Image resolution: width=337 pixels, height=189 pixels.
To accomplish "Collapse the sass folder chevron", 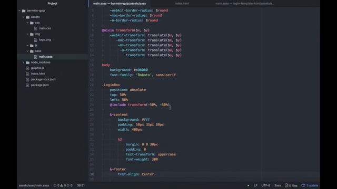I will pyautogui.click(x=27, y=51).
